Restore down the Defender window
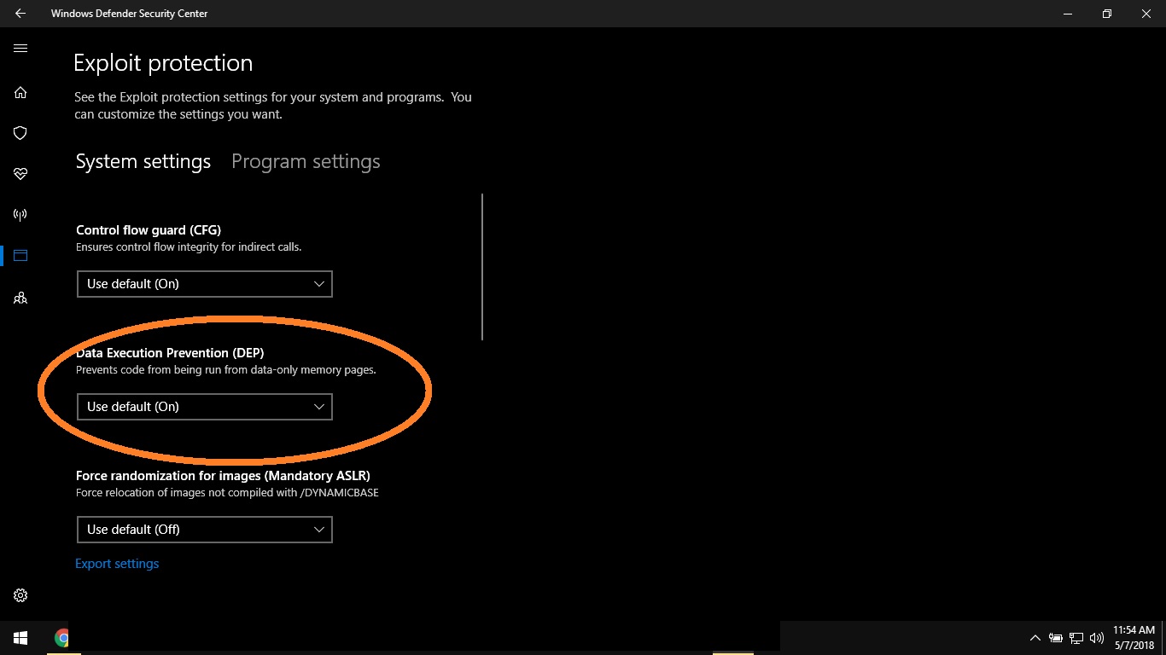This screenshot has width=1166, height=655. (1107, 14)
